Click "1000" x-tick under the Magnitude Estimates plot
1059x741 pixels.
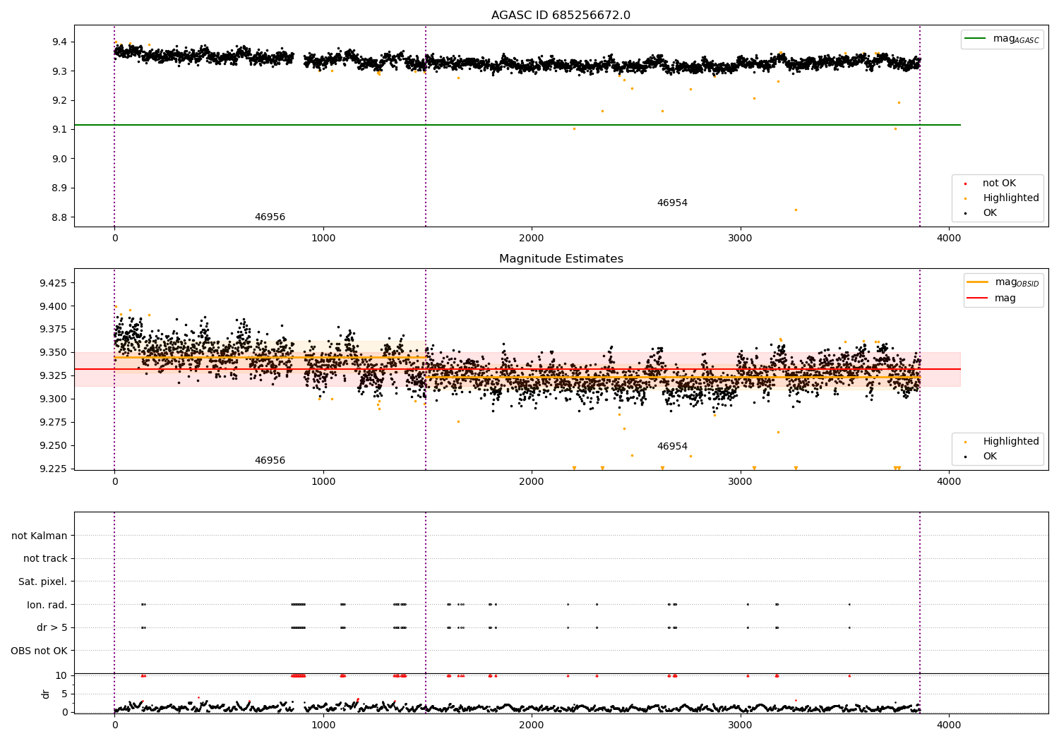(323, 481)
